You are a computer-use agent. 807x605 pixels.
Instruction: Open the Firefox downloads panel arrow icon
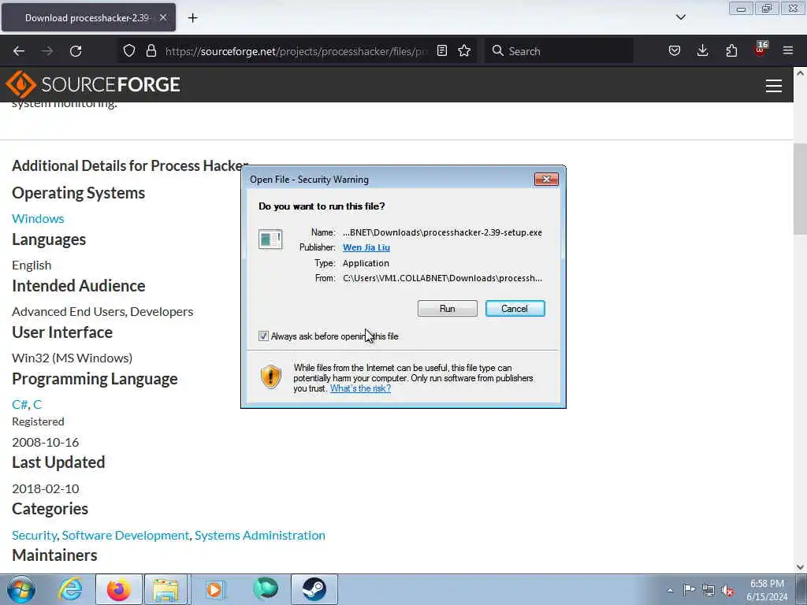[702, 50]
